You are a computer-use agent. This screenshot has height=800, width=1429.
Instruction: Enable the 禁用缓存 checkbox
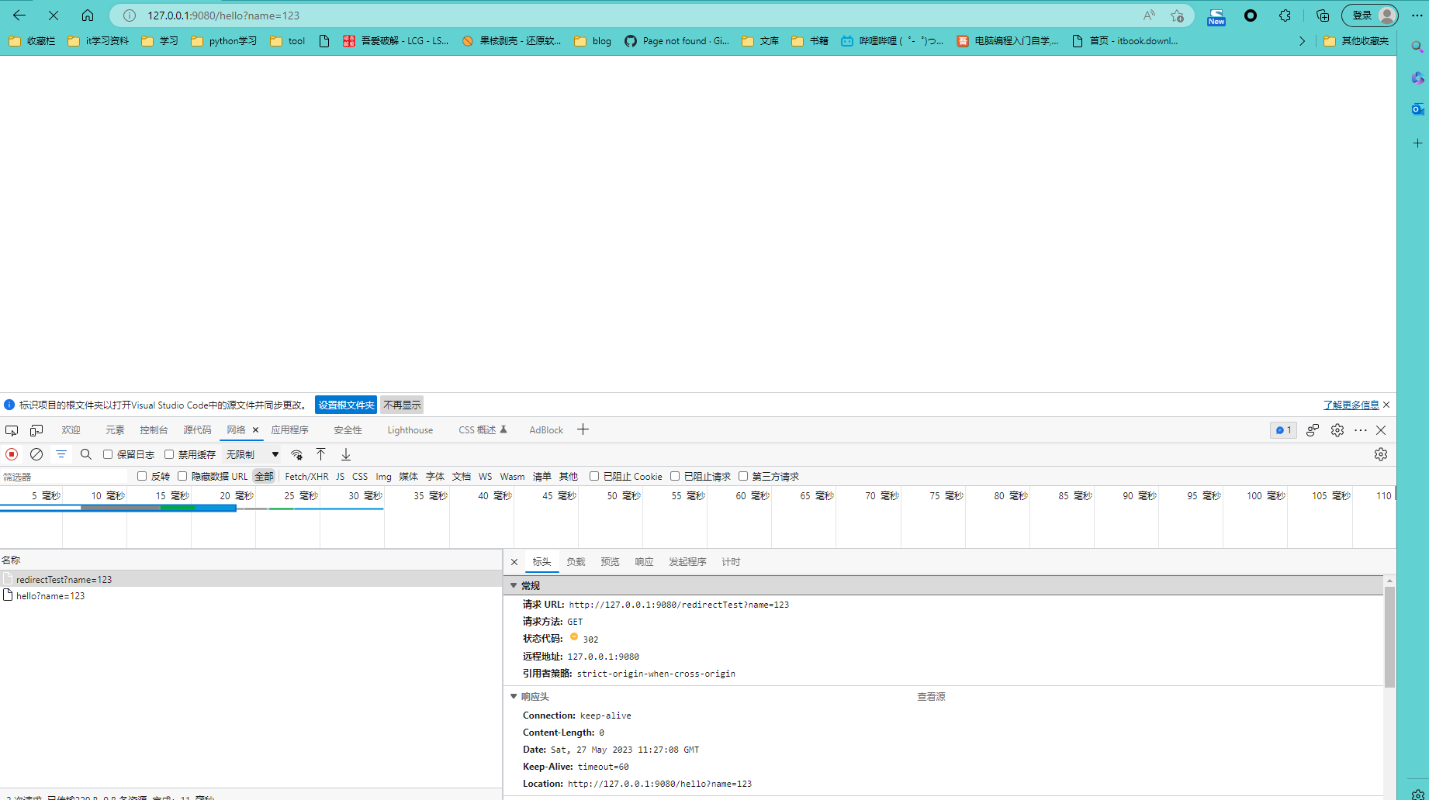(169, 454)
